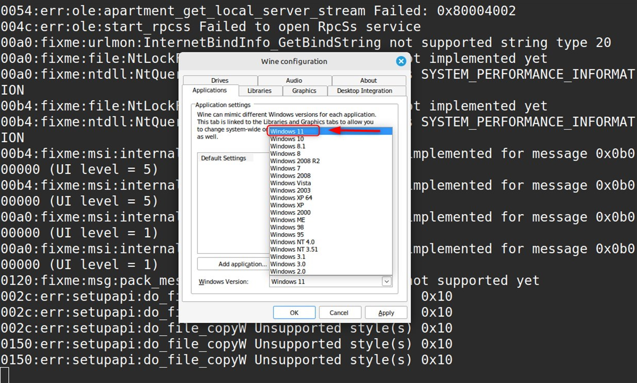Screen dimensions: 637x383
Task: Select Windows 2008 R2 option
Action: (330, 161)
